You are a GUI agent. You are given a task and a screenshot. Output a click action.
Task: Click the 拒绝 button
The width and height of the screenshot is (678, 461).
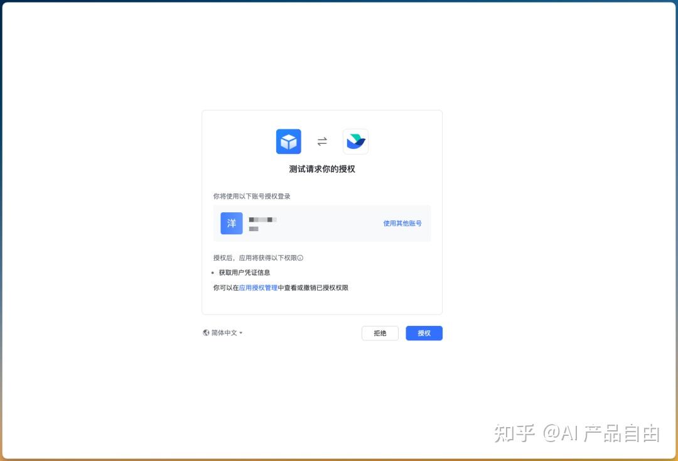(x=380, y=333)
